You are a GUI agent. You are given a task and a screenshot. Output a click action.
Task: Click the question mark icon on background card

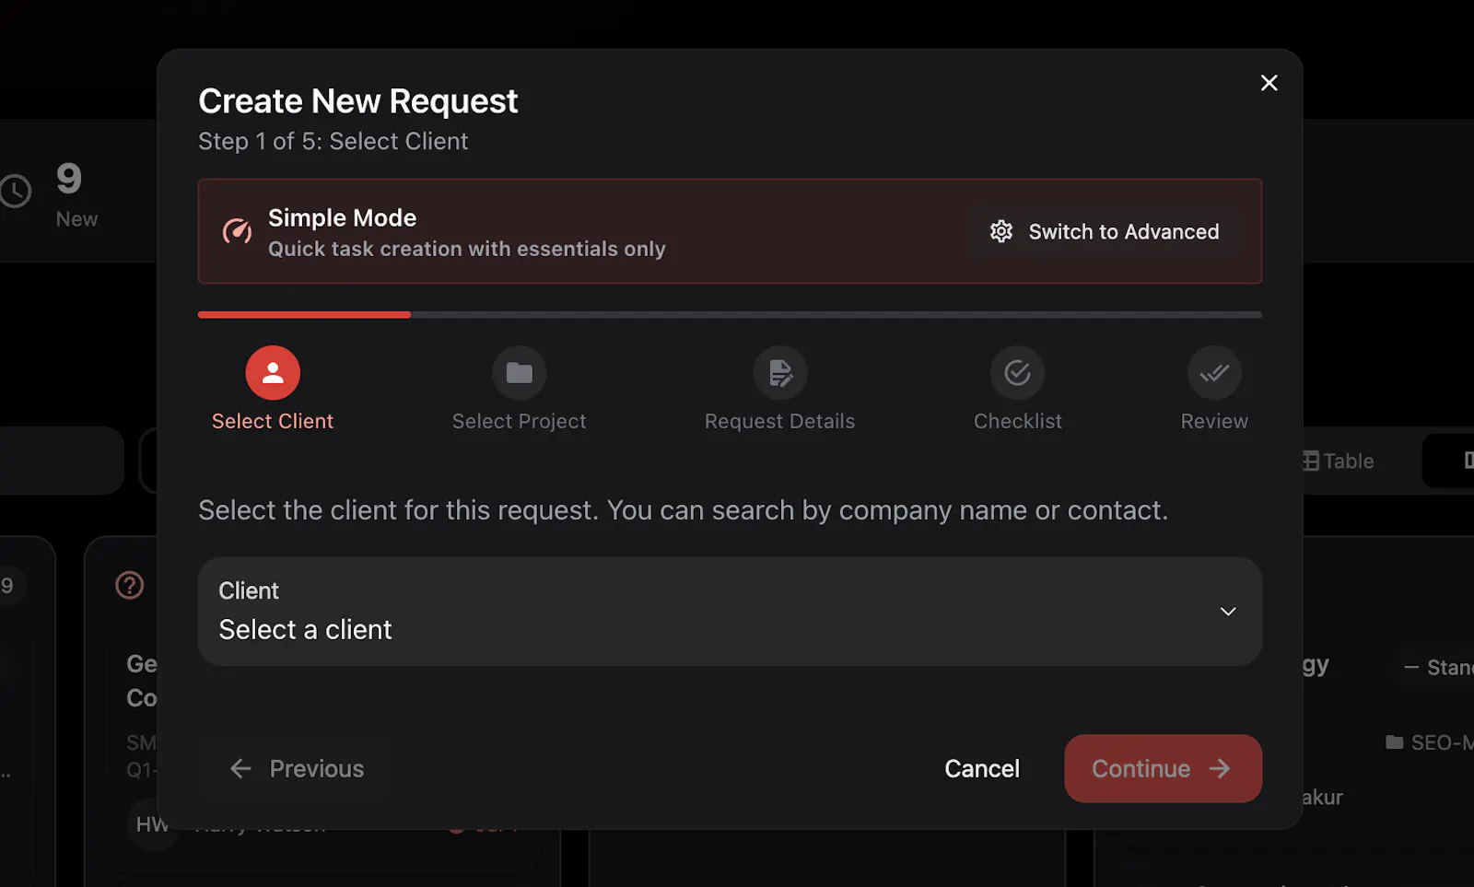click(130, 585)
